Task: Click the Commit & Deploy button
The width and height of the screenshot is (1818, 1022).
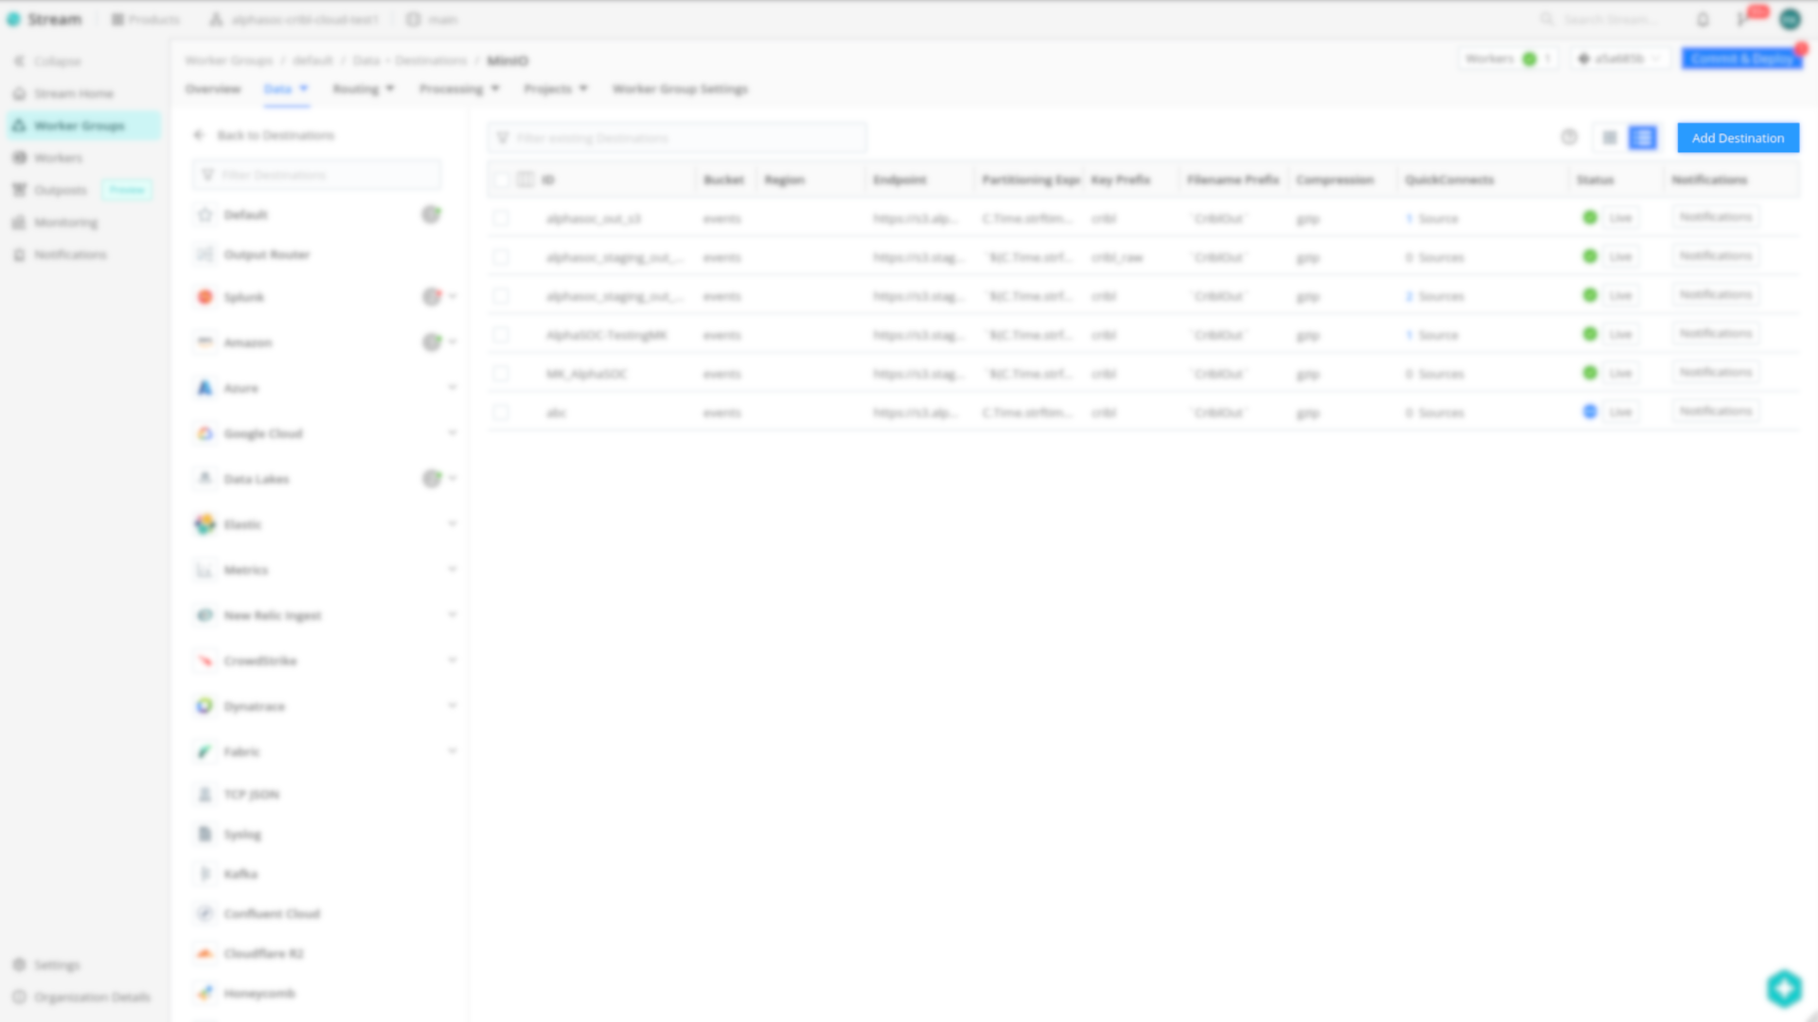Action: [x=1741, y=59]
